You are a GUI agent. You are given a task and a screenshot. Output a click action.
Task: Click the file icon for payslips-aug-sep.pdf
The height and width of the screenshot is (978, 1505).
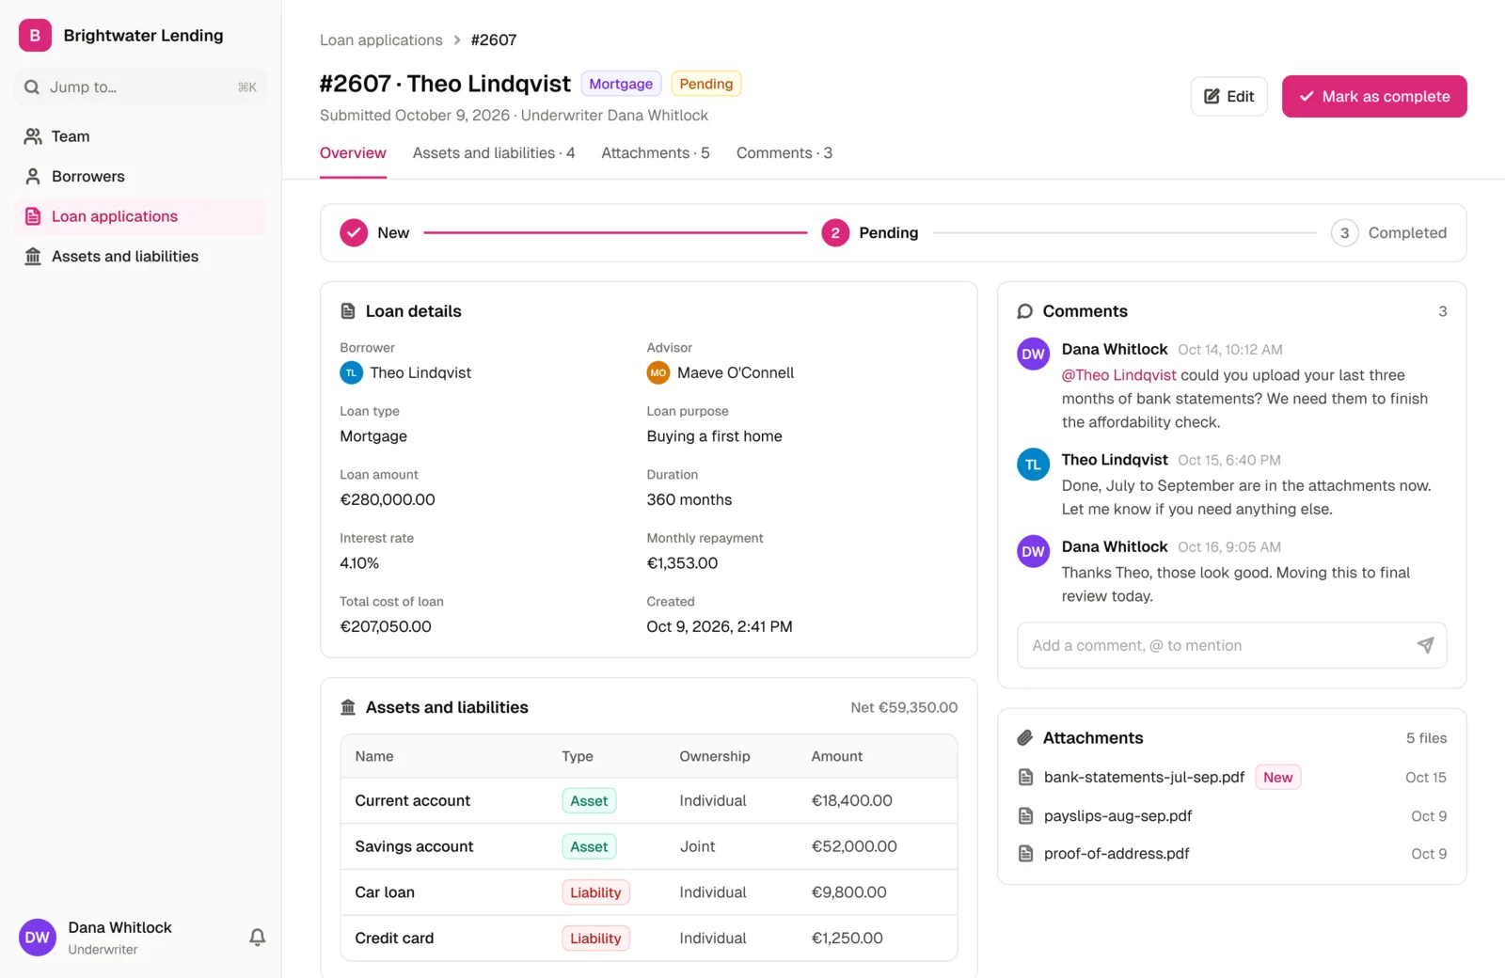point(1026,816)
